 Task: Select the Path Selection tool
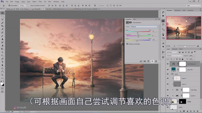pyautogui.click(x=2, y=65)
